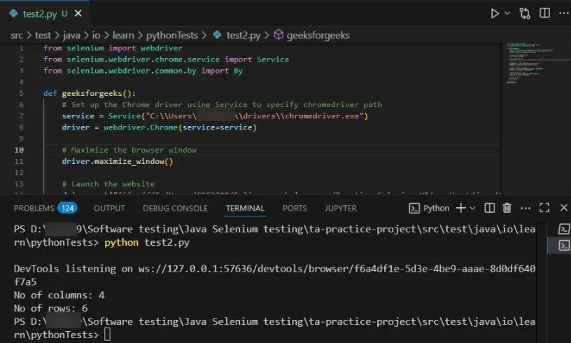Split the terminal pane
The image size is (571, 343).
[490, 208]
